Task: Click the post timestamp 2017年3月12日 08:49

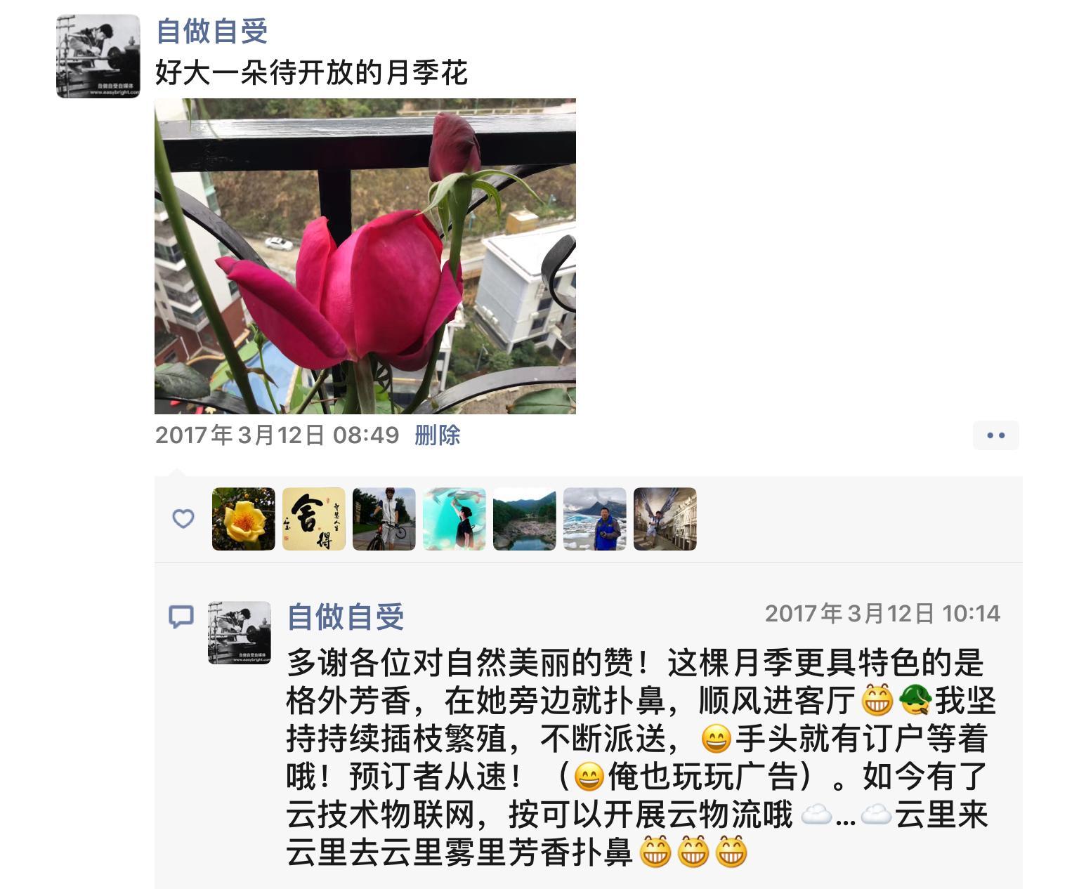Action: click(x=277, y=435)
